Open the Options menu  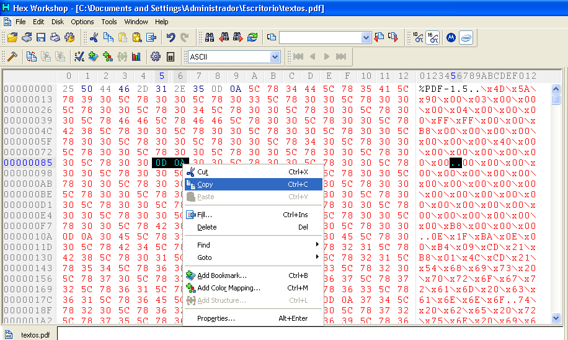click(x=82, y=22)
